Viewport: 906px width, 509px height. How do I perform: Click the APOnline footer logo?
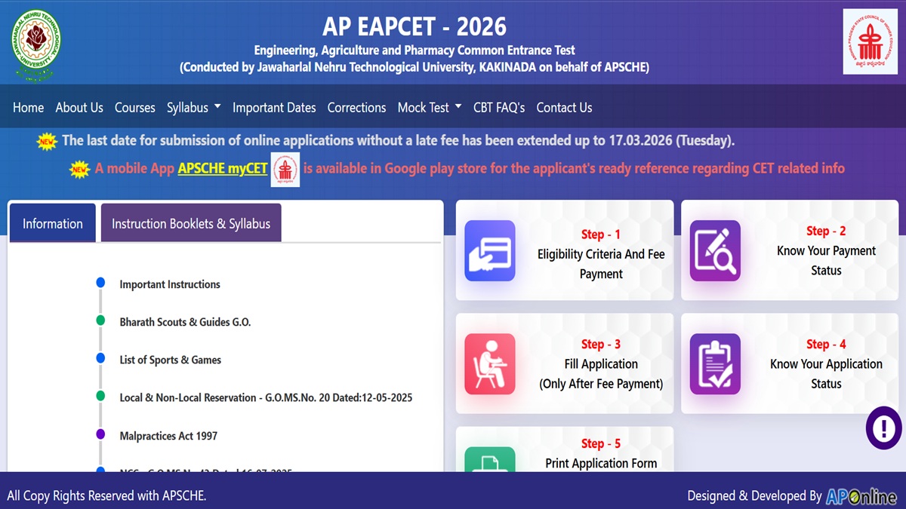click(x=861, y=496)
